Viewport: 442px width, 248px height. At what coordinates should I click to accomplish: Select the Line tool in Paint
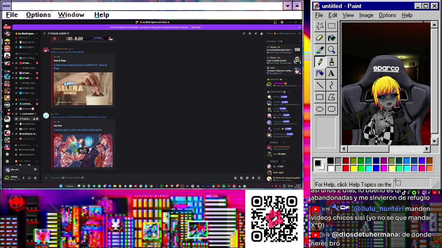click(319, 85)
